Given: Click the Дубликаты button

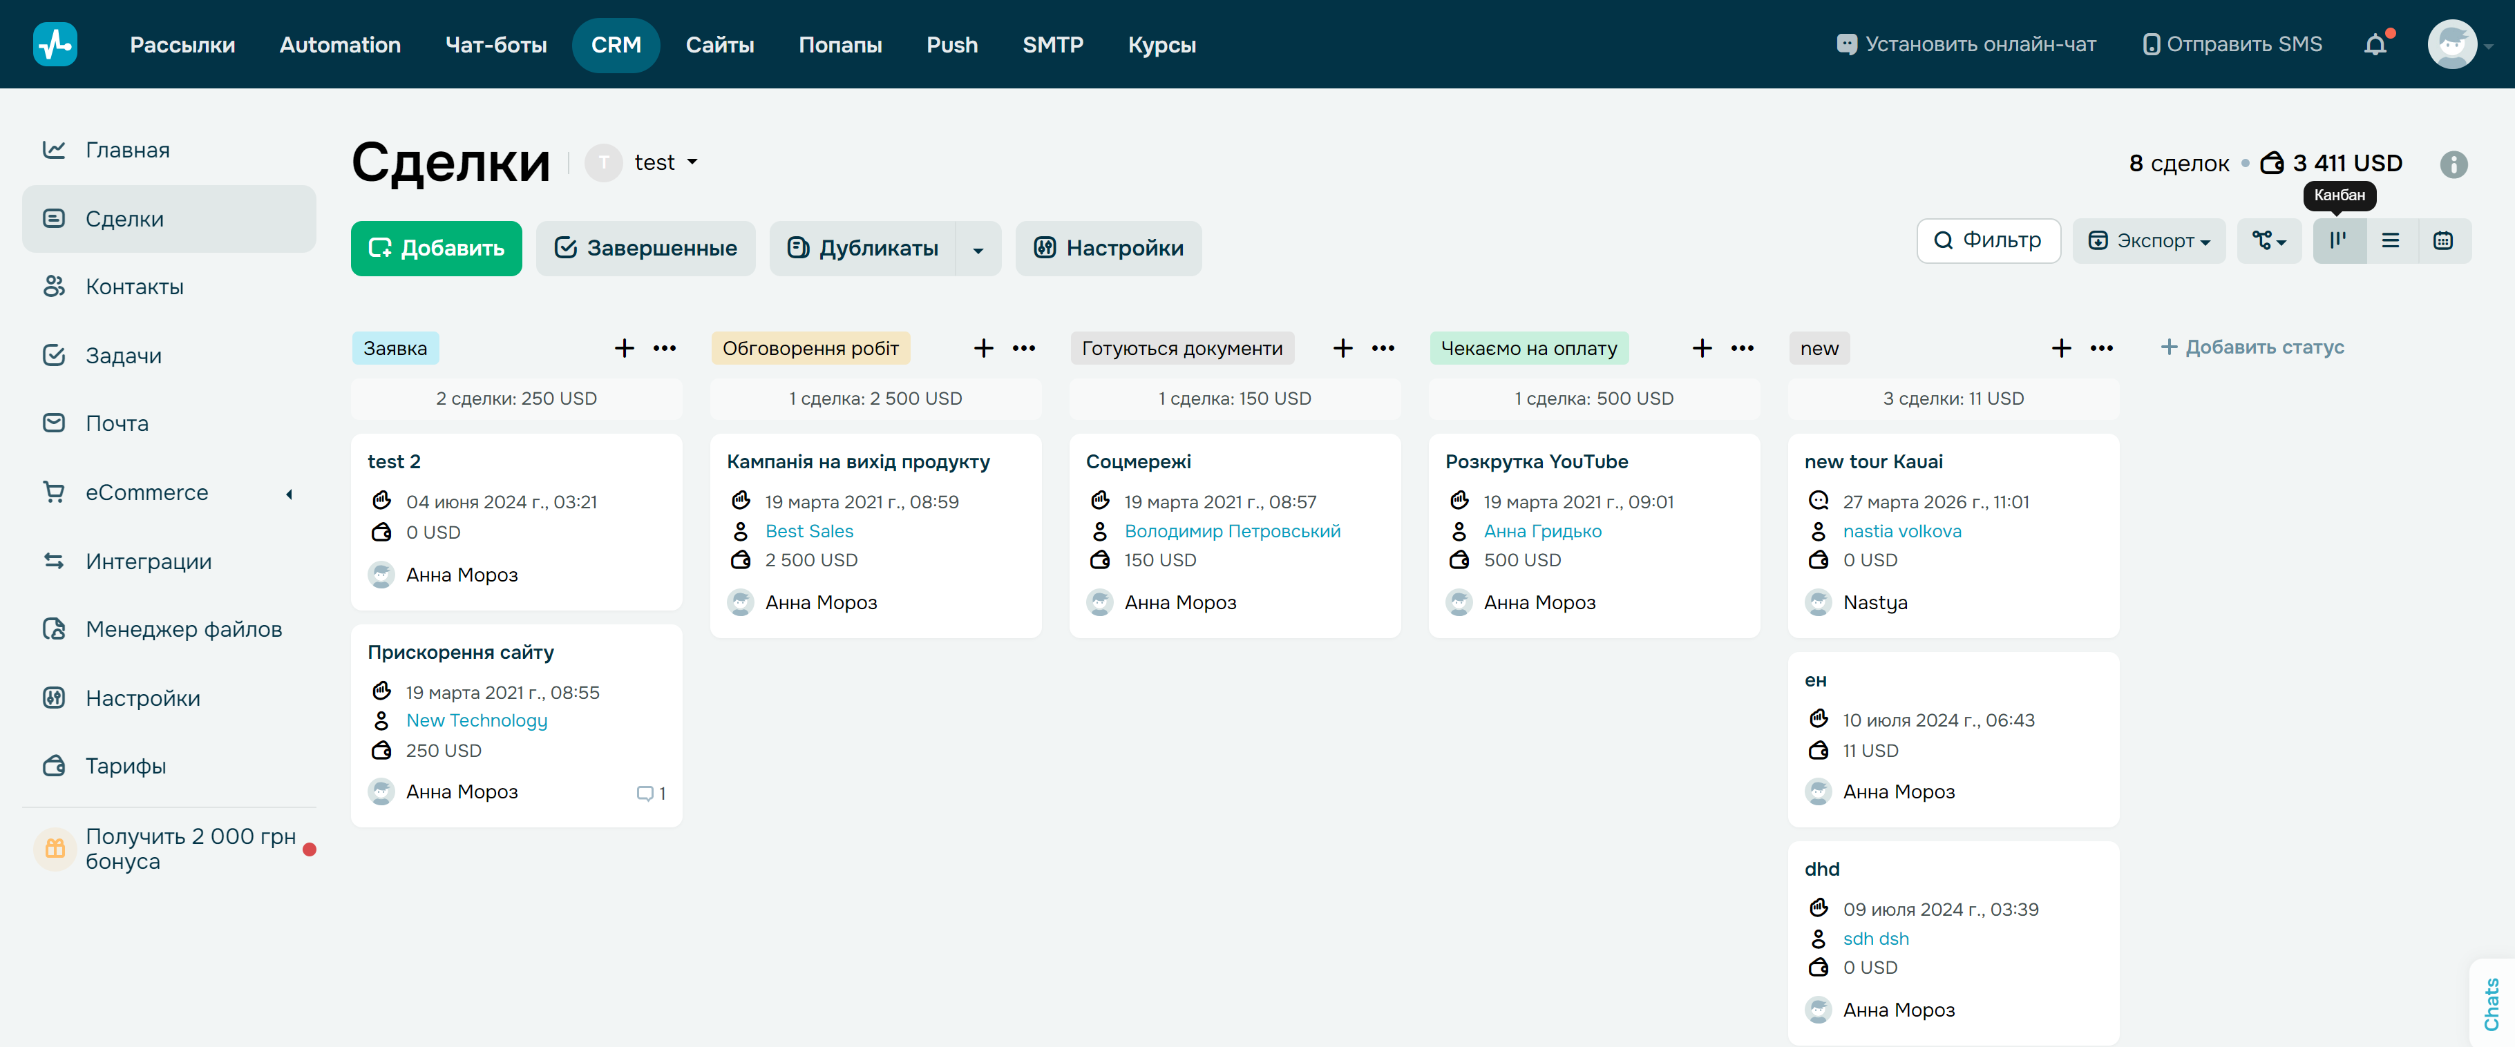Looking at the screenshot, I should click(862, 249).
